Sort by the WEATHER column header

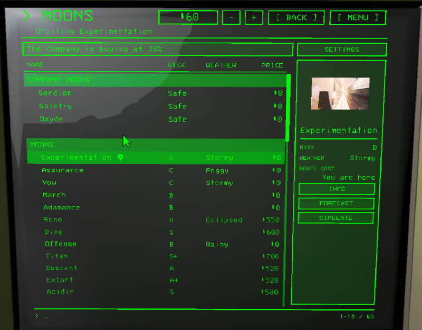click(221, 65)
